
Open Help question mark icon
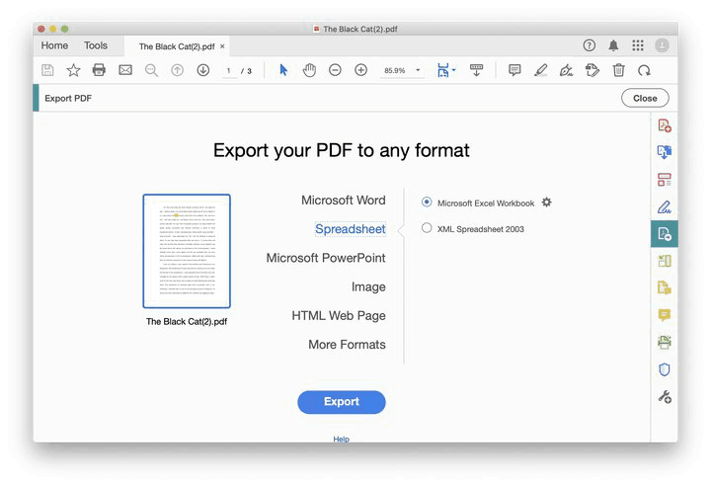(589, 45)
